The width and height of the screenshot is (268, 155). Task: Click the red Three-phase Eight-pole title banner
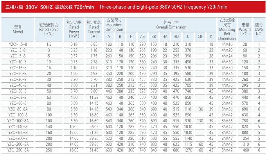[x=133, y=7]
